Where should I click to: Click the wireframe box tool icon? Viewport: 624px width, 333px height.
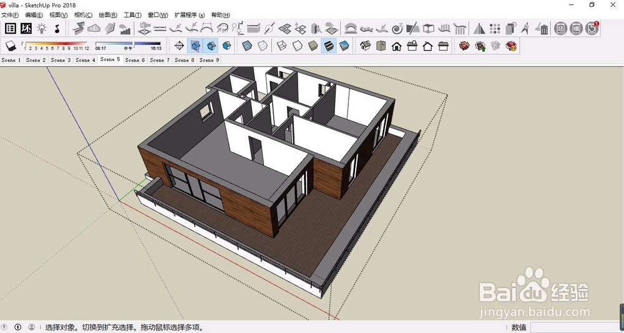click(428, 28)
